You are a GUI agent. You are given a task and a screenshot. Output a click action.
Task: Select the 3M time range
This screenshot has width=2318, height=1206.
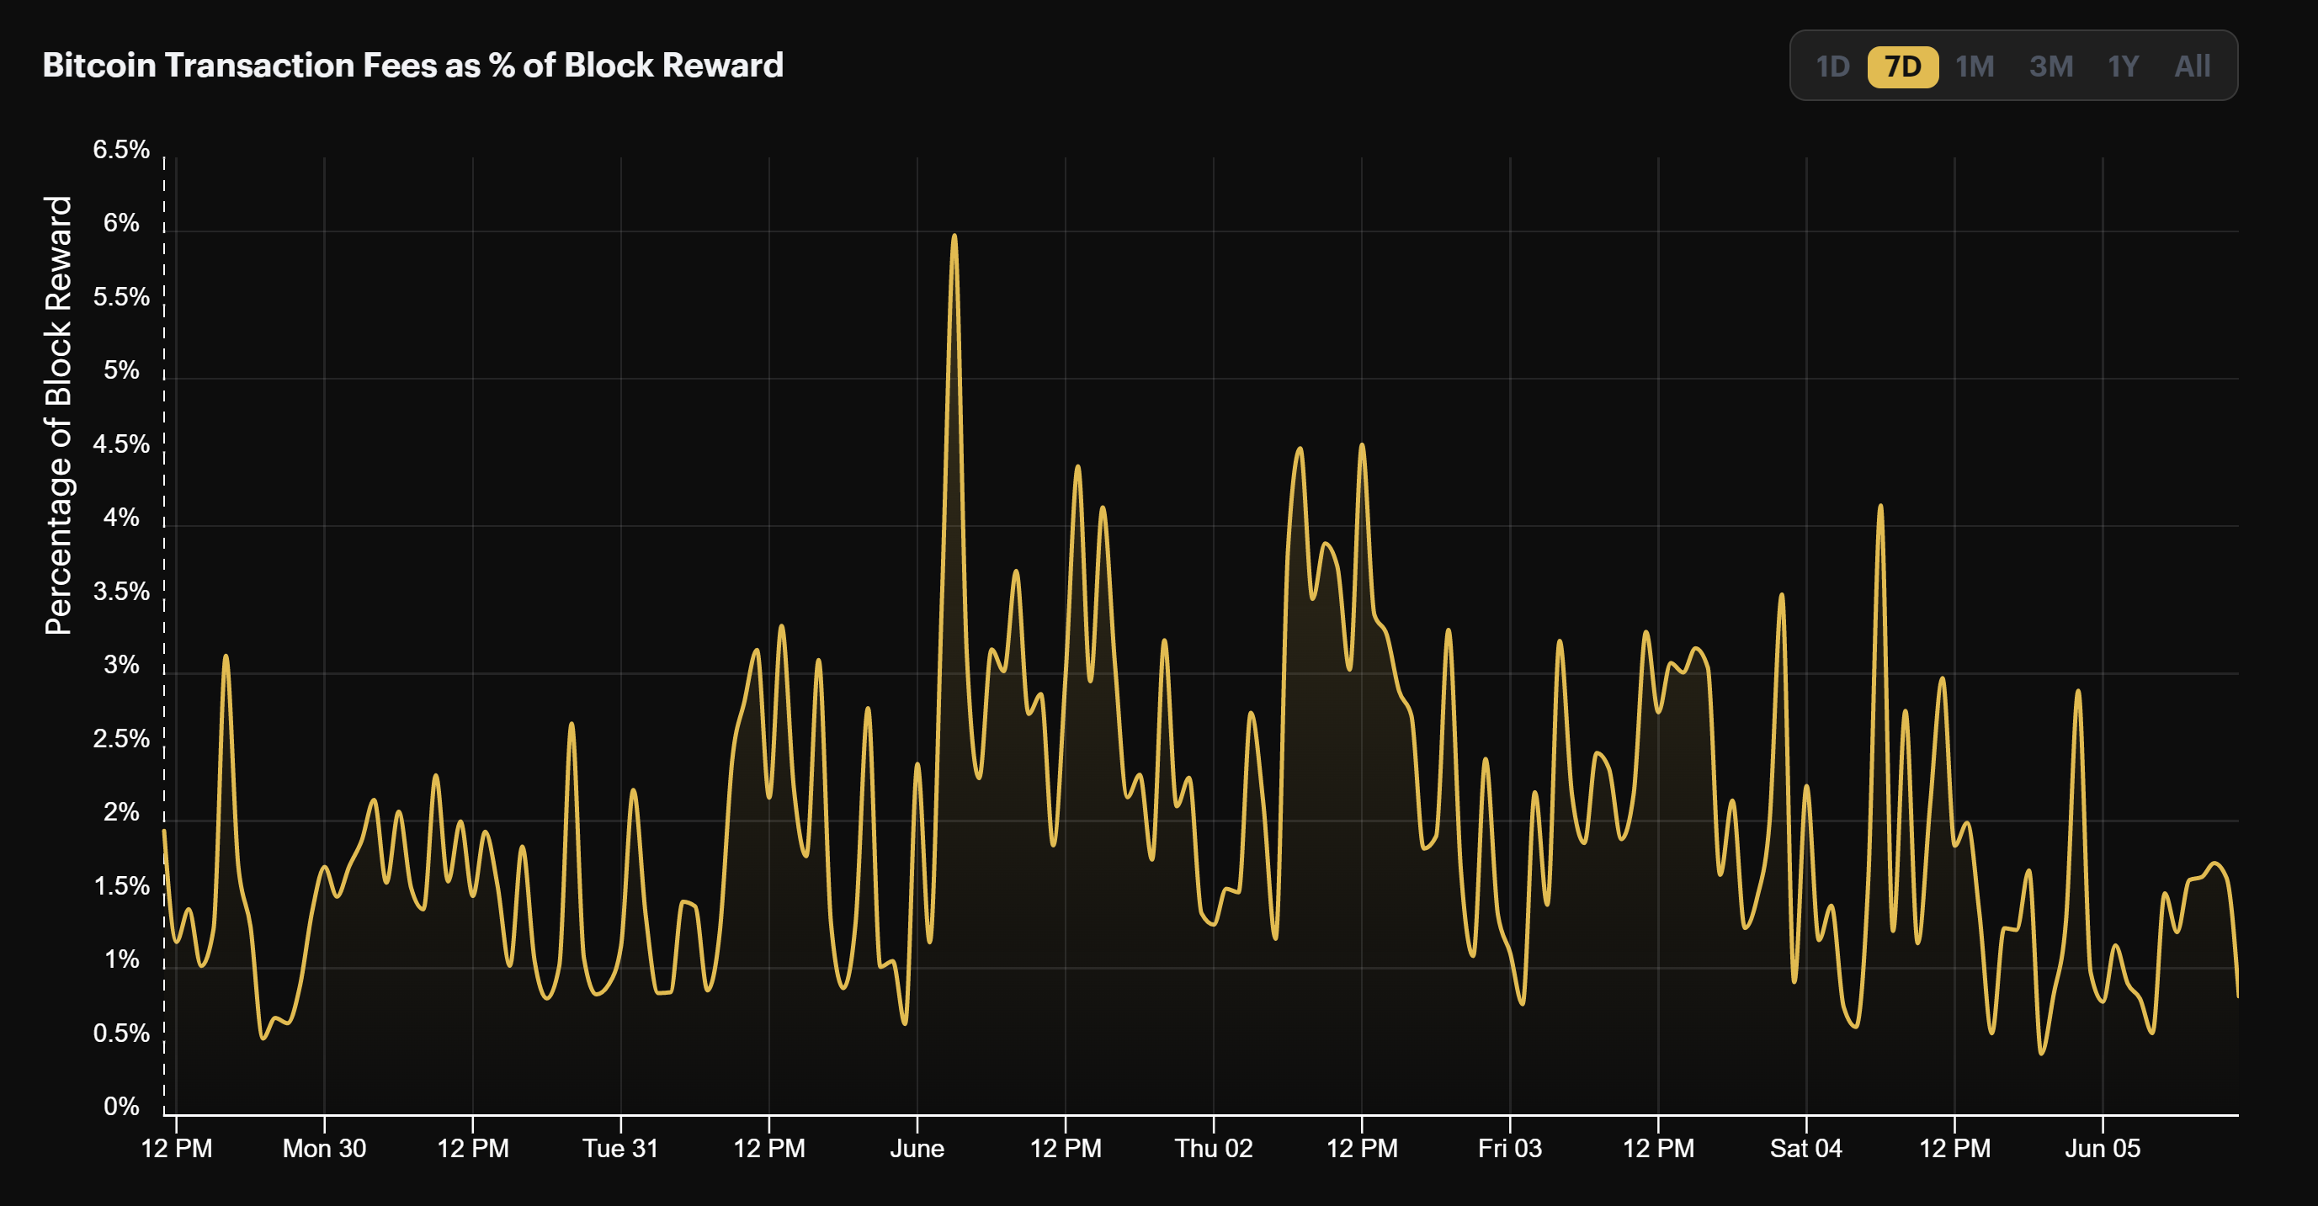click(2053, 66)
